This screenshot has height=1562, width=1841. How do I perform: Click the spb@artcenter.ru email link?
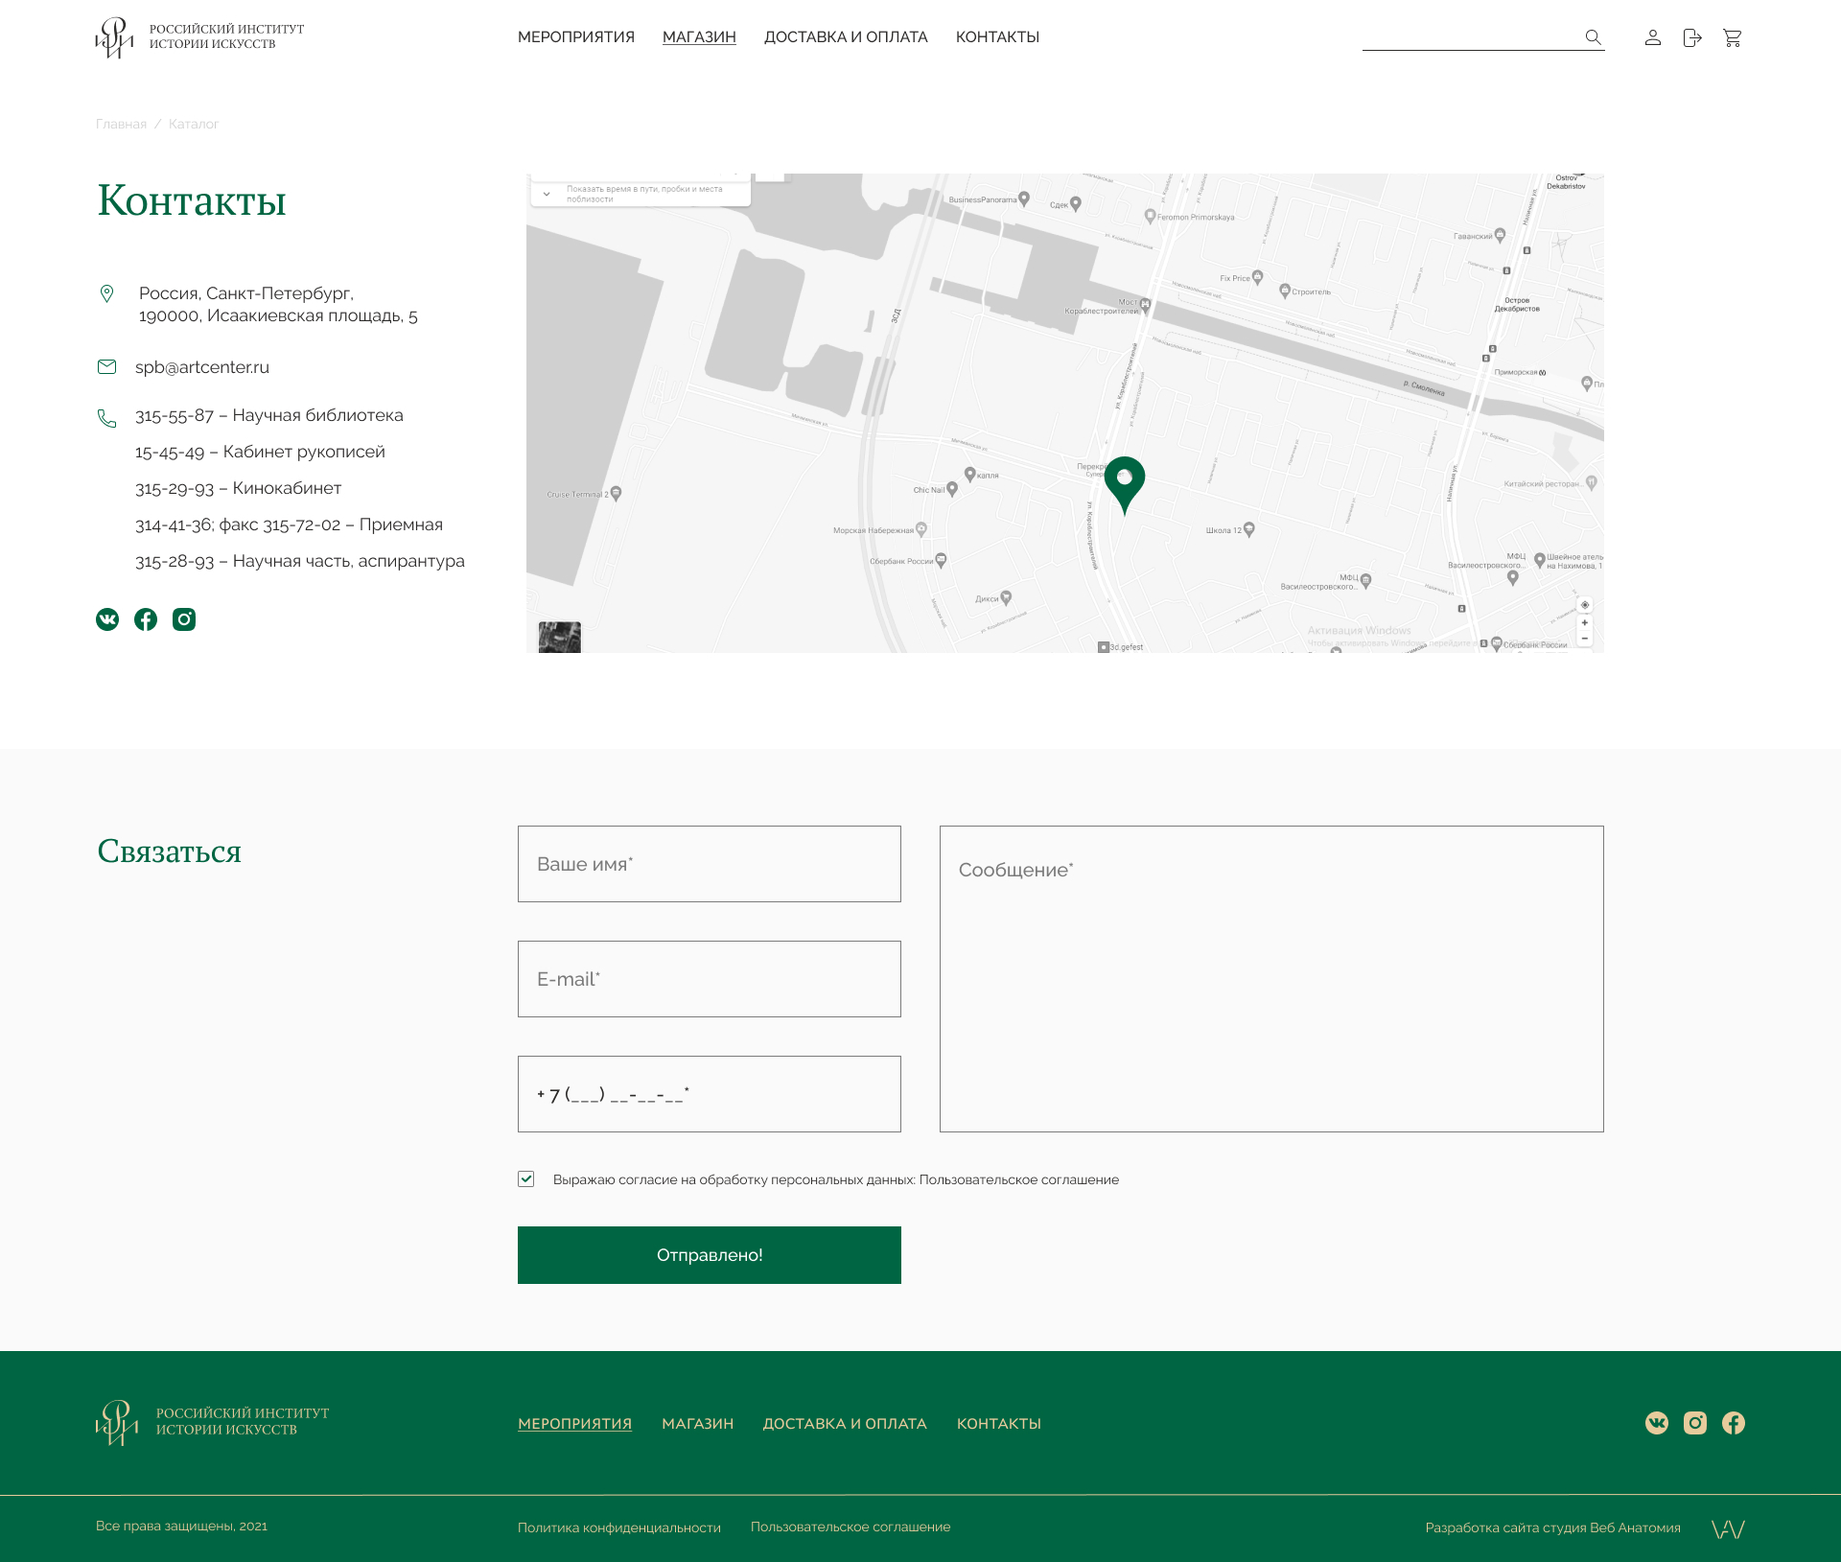pyautogui.click(x=202, y=367)
